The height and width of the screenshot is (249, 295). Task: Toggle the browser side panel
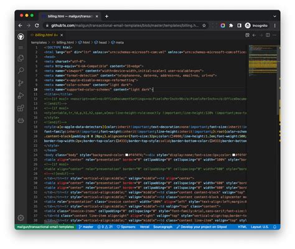239,26
